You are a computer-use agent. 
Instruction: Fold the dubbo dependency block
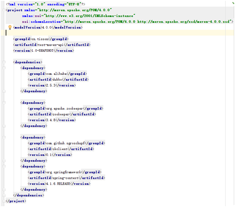point(4,68)
